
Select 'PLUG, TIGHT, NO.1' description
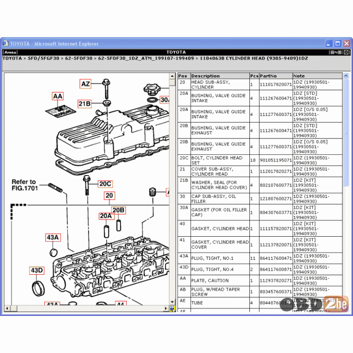point(212,258)
